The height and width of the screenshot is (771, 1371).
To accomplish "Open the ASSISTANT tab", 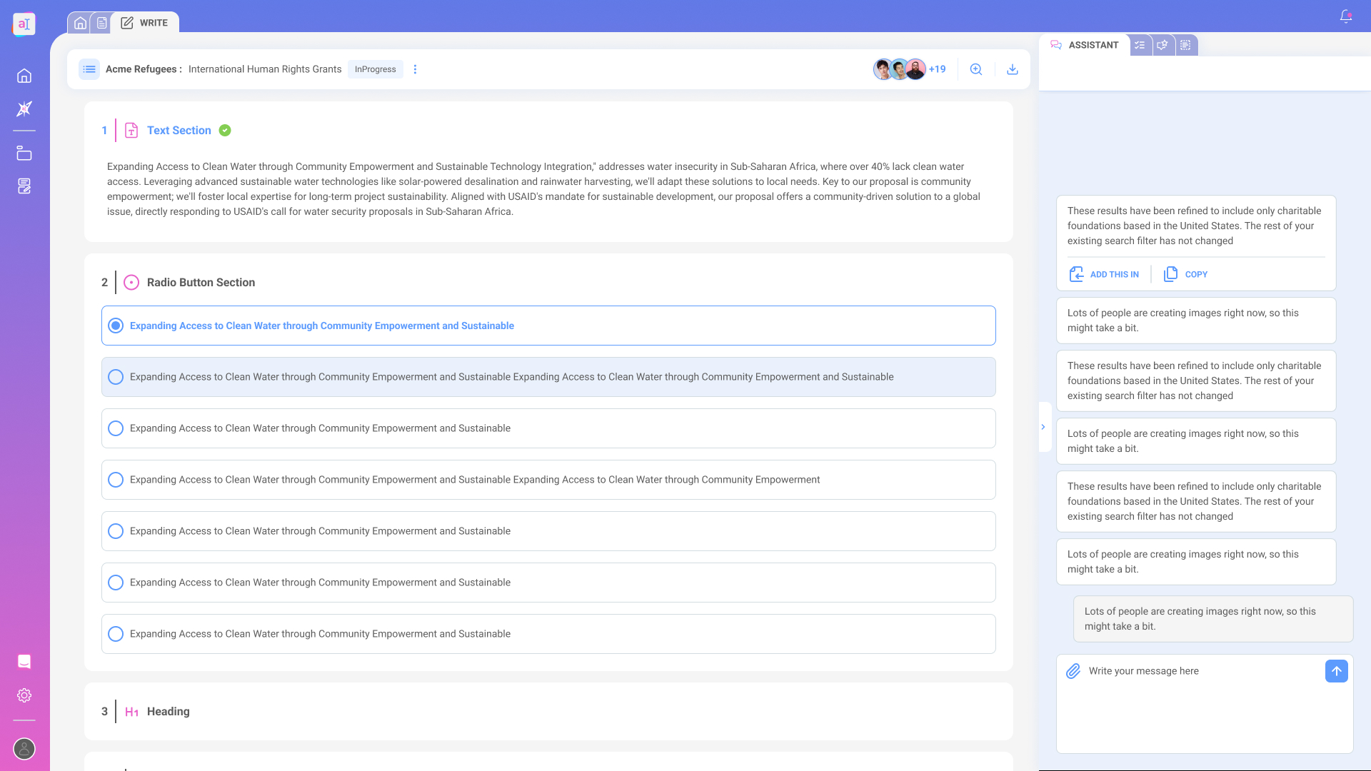I will (1085, 45).
